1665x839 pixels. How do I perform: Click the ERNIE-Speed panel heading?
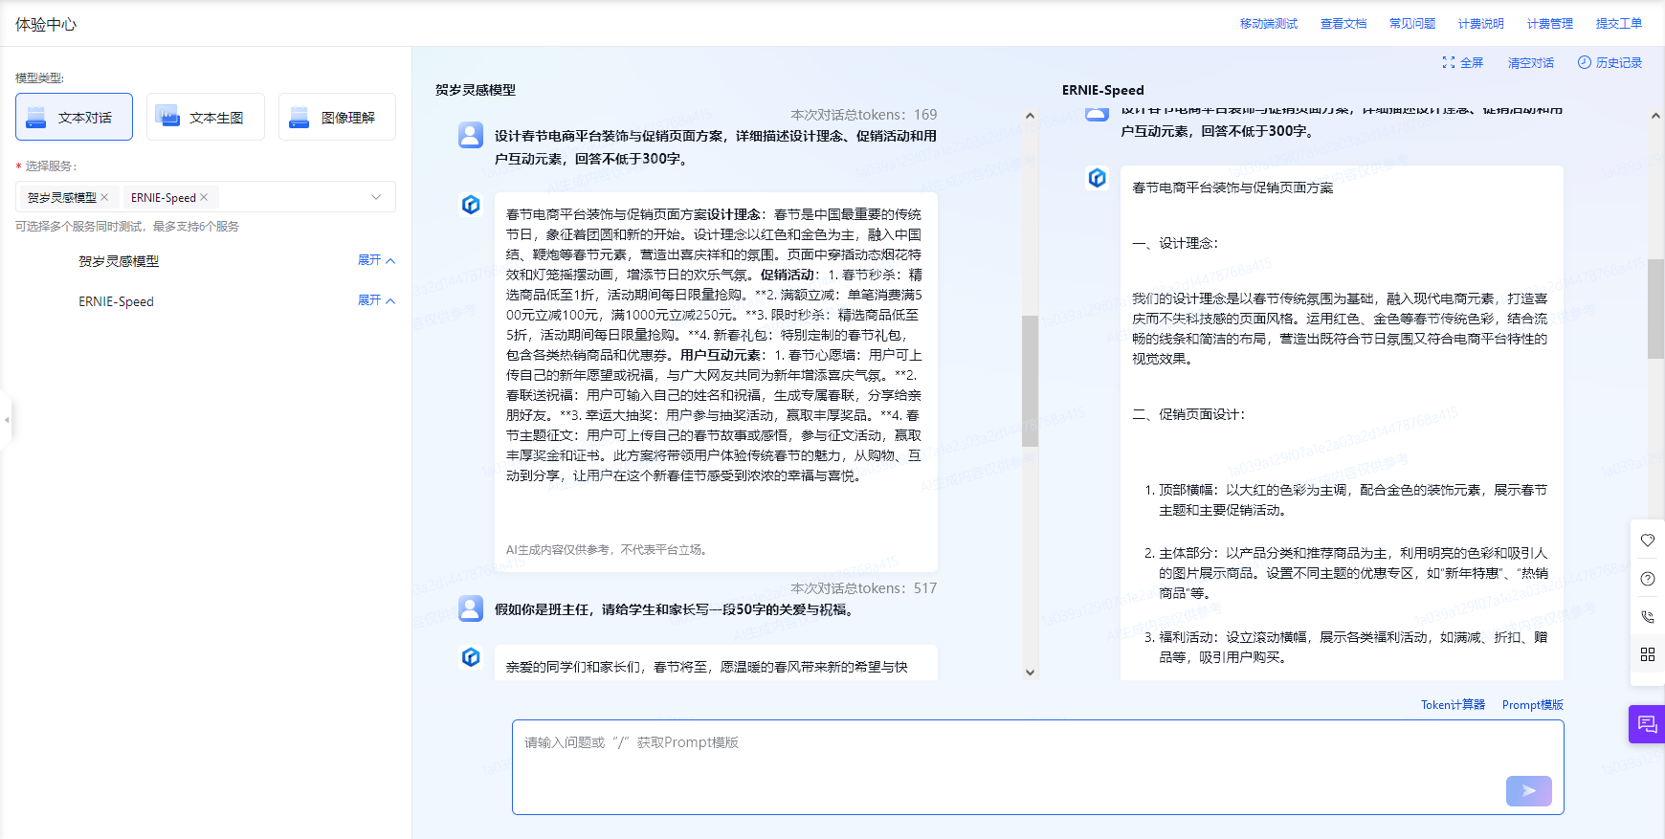click(1103, 90)
